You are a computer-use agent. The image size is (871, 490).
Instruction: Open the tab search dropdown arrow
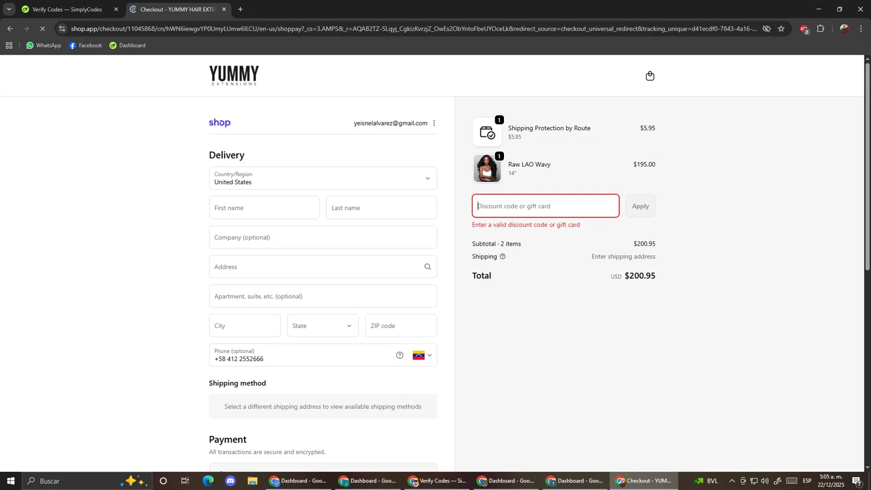coord(9,9)
